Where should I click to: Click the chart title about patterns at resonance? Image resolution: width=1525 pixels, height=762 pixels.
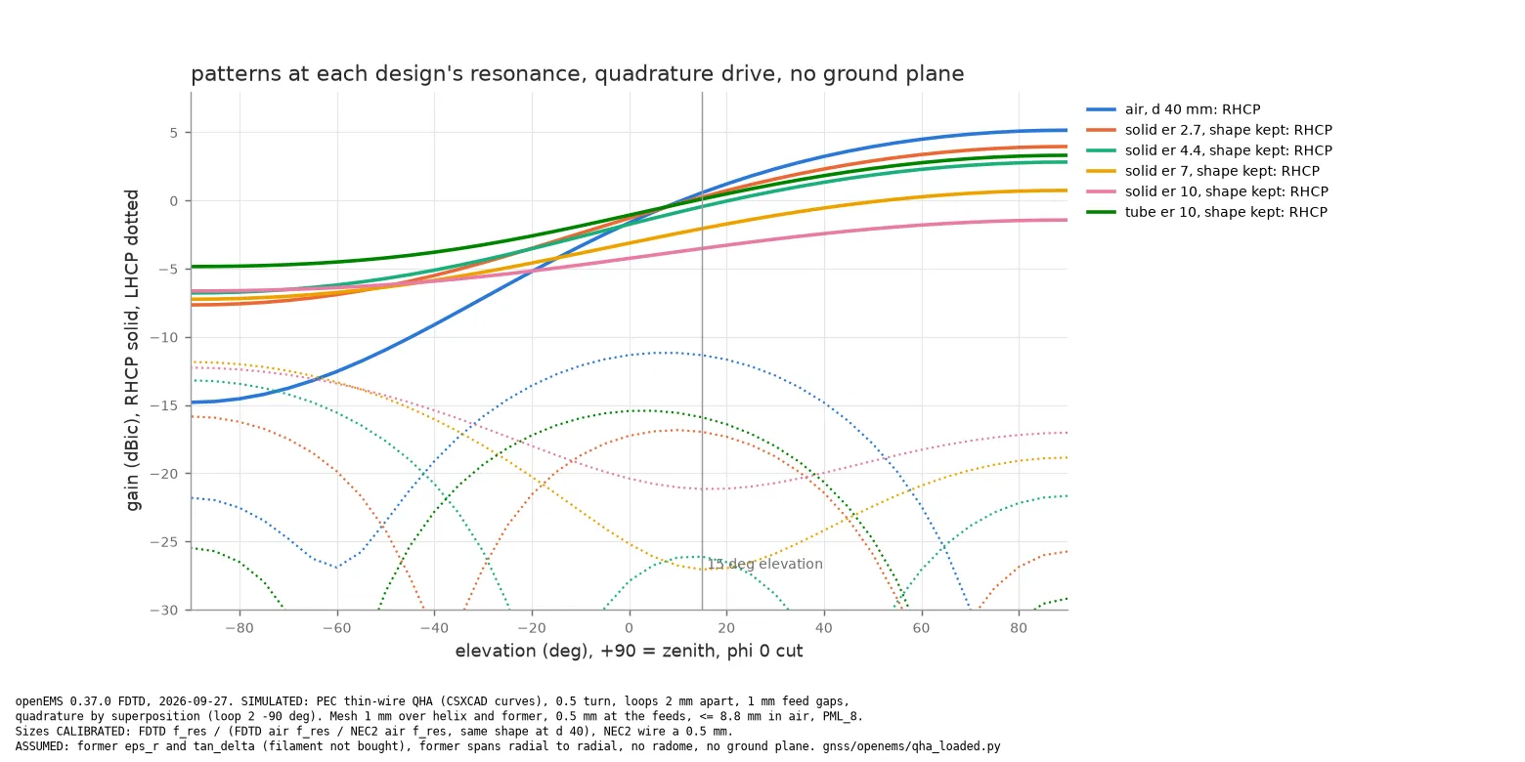click(x=577, y=74)
